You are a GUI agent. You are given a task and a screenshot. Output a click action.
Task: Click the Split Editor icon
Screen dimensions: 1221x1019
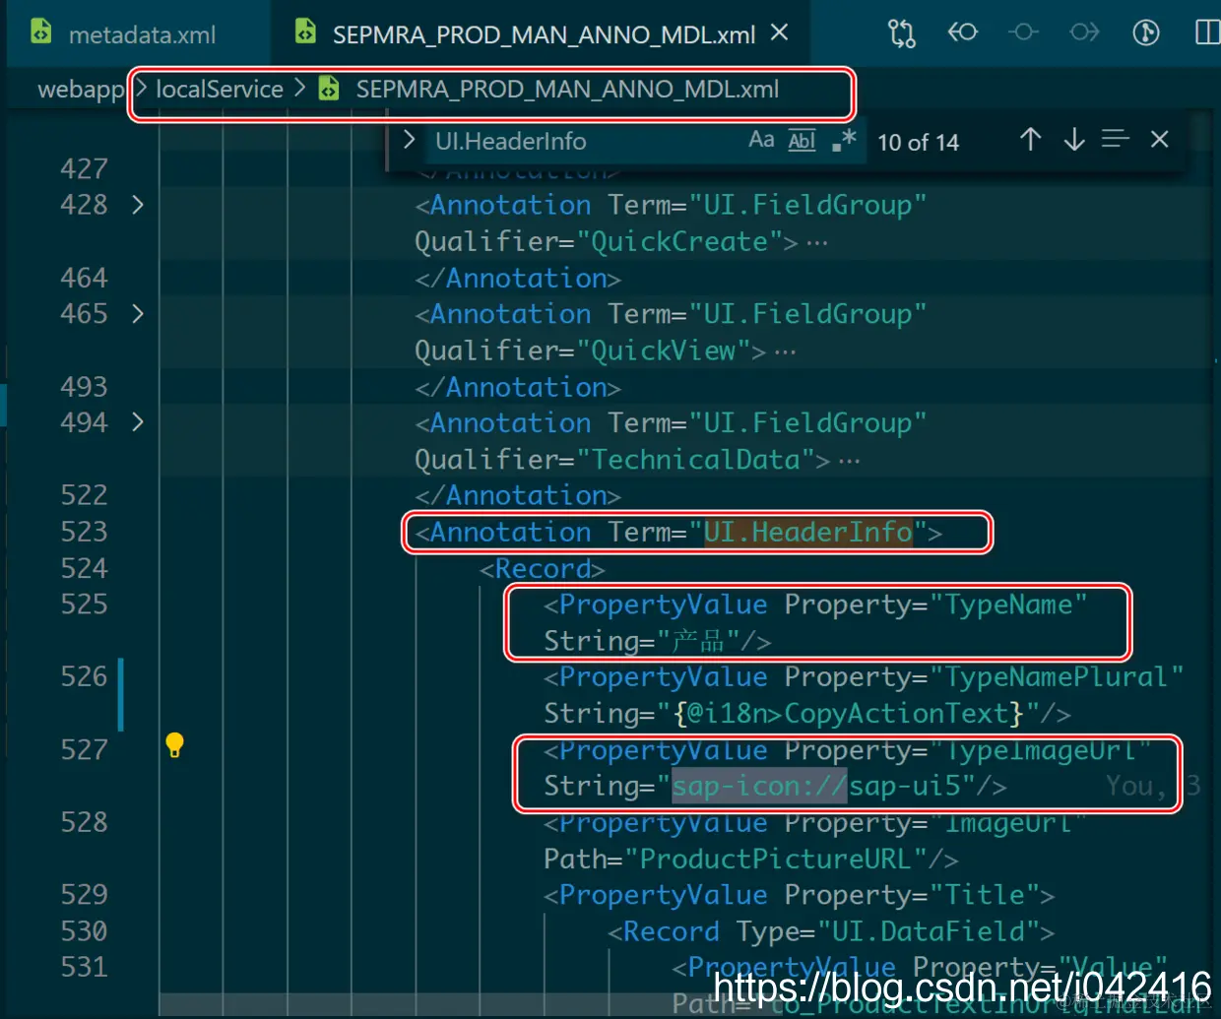[1207, 32]
